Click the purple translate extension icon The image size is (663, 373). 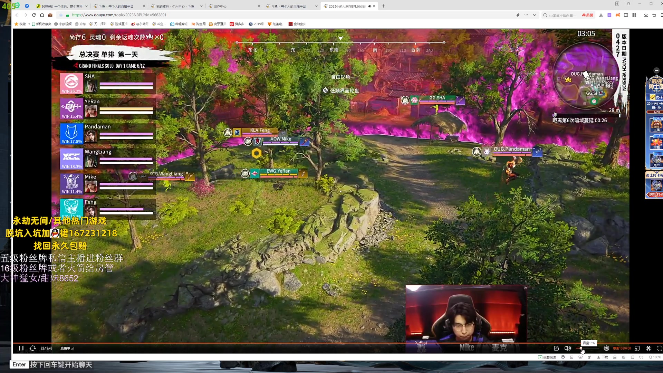point(609,15)
